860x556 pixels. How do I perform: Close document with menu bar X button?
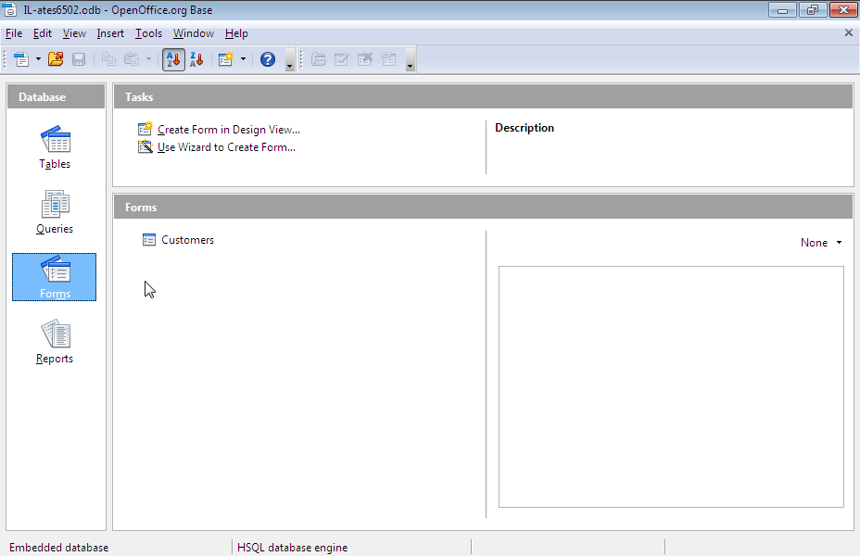(849, 33)
